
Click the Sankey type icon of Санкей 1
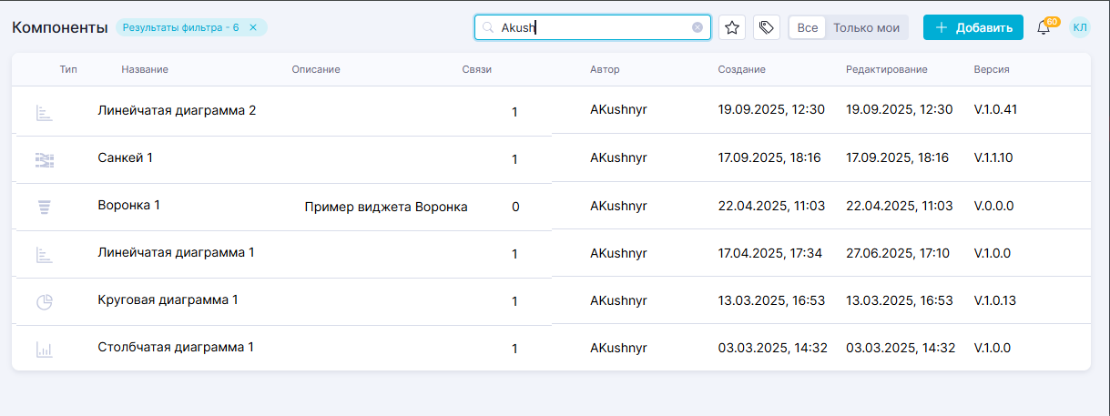click(x=44, y=159)
